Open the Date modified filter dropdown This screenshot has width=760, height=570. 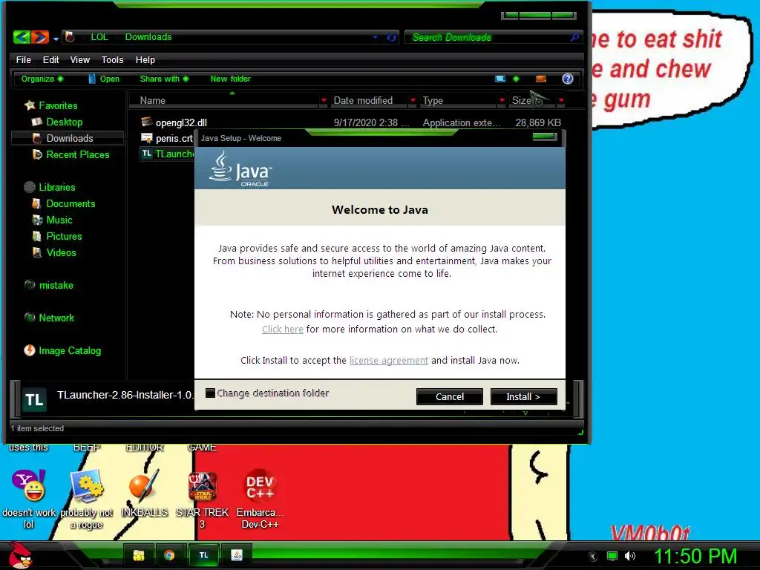pyautogui.click(x=413, y=100)
